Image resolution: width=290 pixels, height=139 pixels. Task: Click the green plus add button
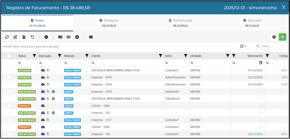pyautogui.click(x=282, y=37)
